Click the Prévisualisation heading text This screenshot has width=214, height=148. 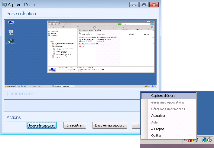pyautogui.click(x=21, y=14)
